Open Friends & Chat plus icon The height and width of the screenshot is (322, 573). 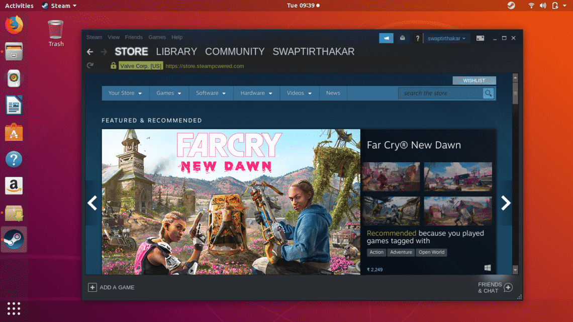[508, 288]
